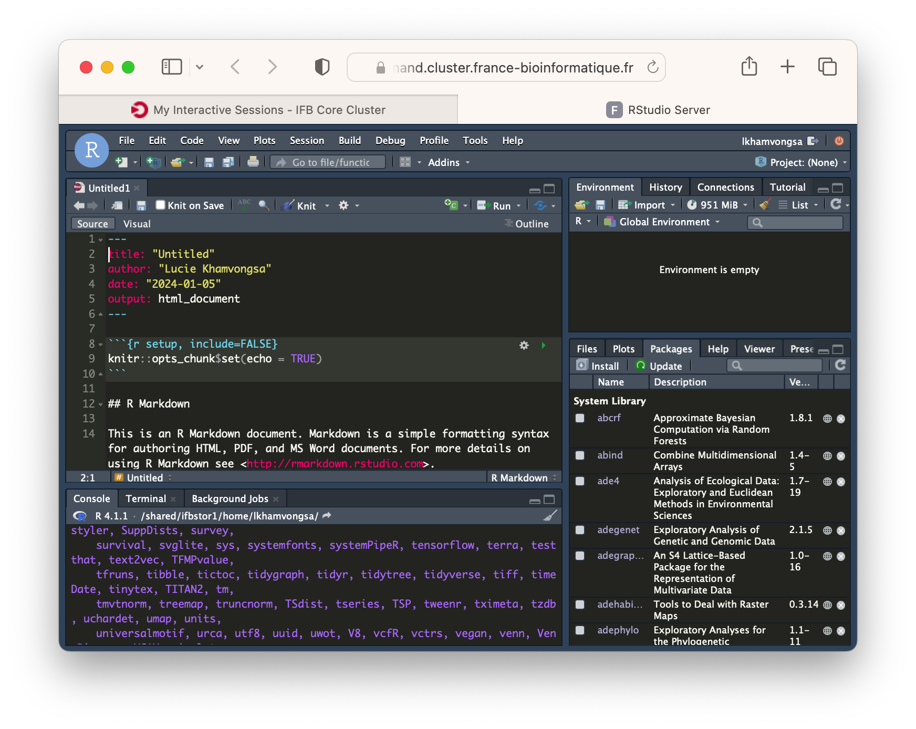Open the Import Dataset dropdown
Viewport: 916px width, 729px height.
[x=647, y=205]
